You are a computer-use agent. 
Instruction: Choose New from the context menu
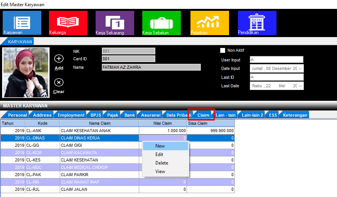160,146
